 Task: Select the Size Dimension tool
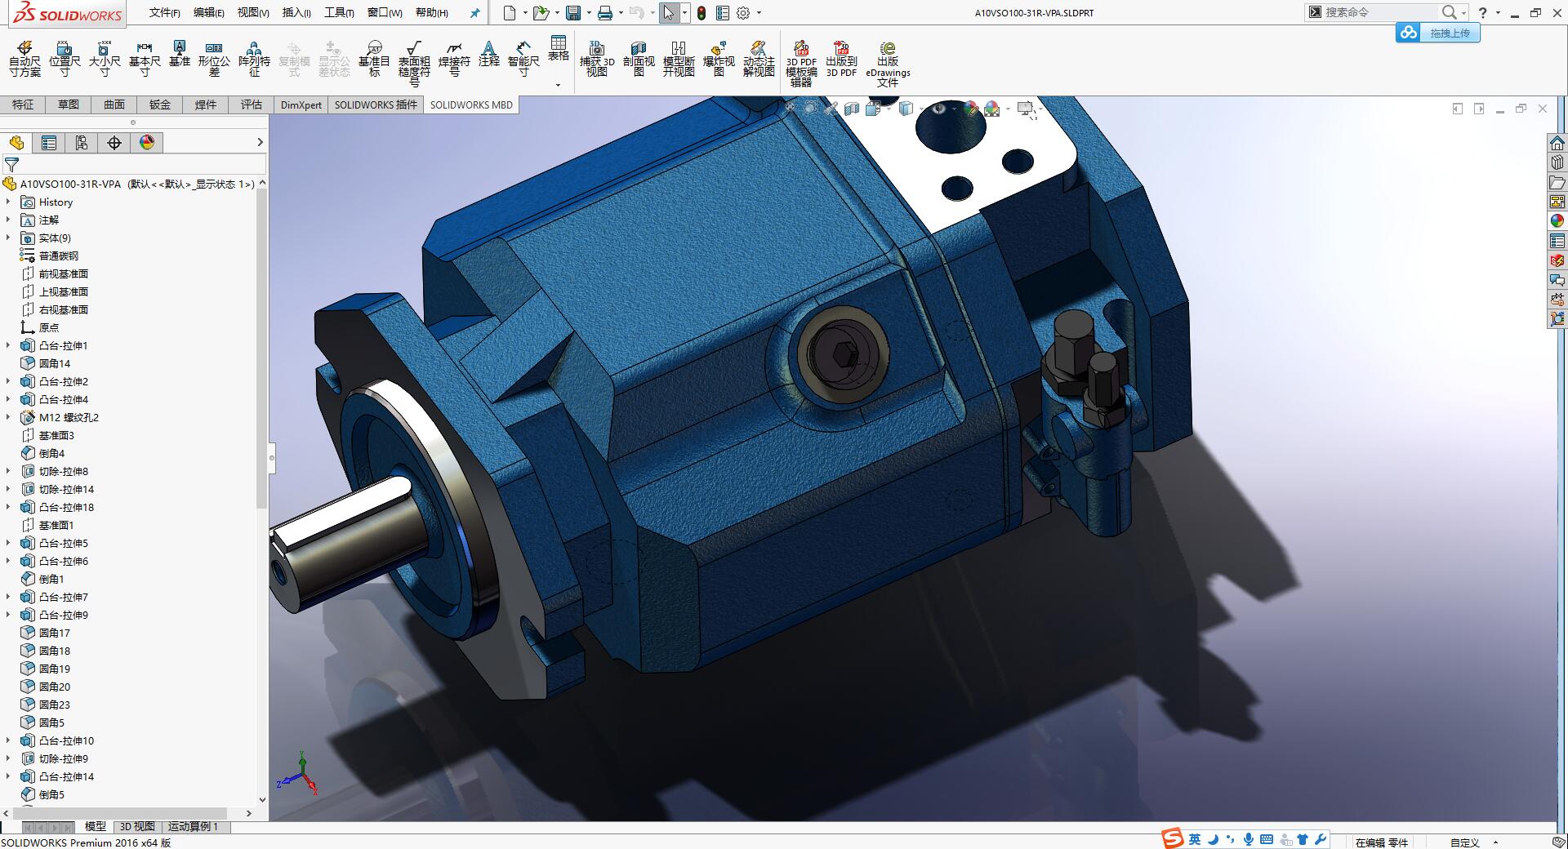[x=105, y=60]
